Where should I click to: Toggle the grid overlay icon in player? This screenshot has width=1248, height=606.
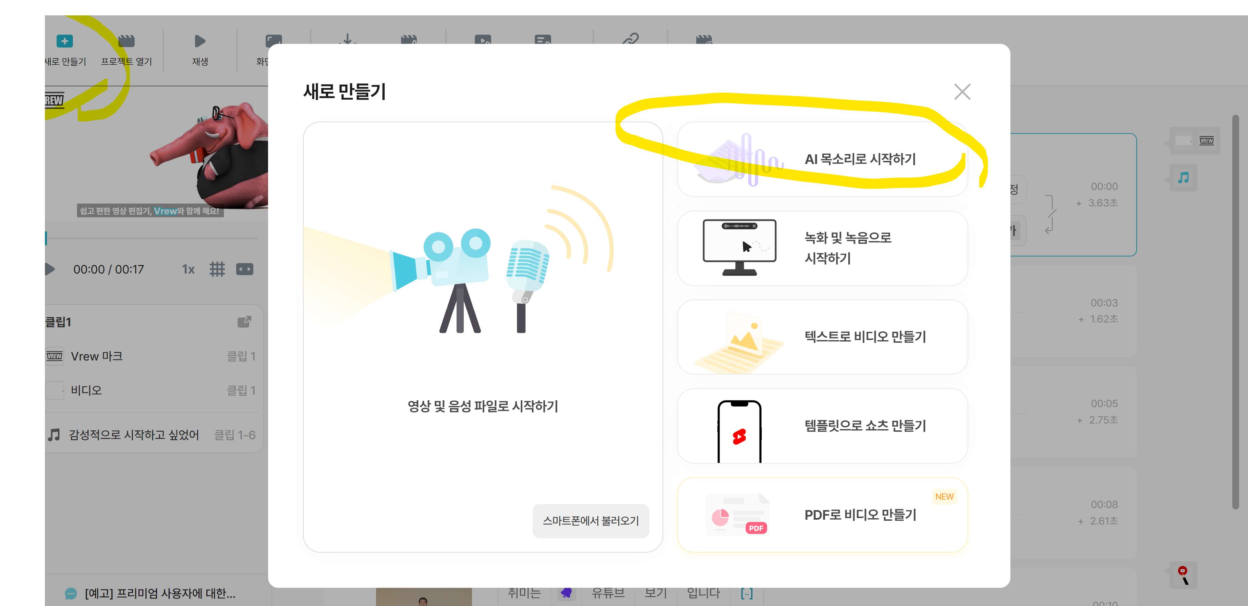217,269
